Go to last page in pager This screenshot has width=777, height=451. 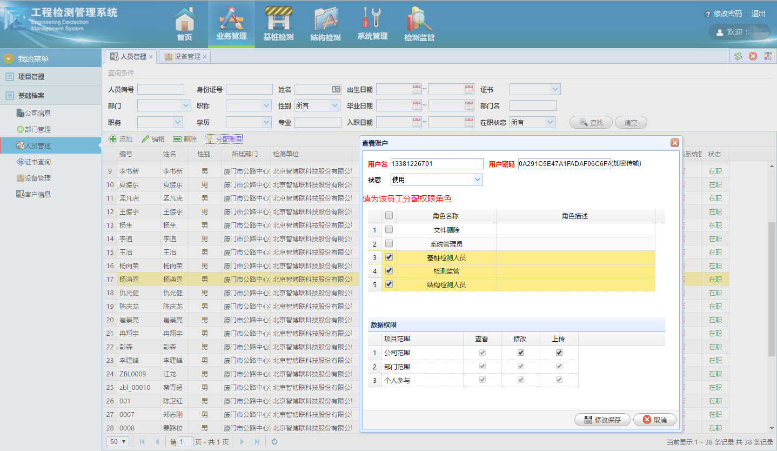point(257,442)
